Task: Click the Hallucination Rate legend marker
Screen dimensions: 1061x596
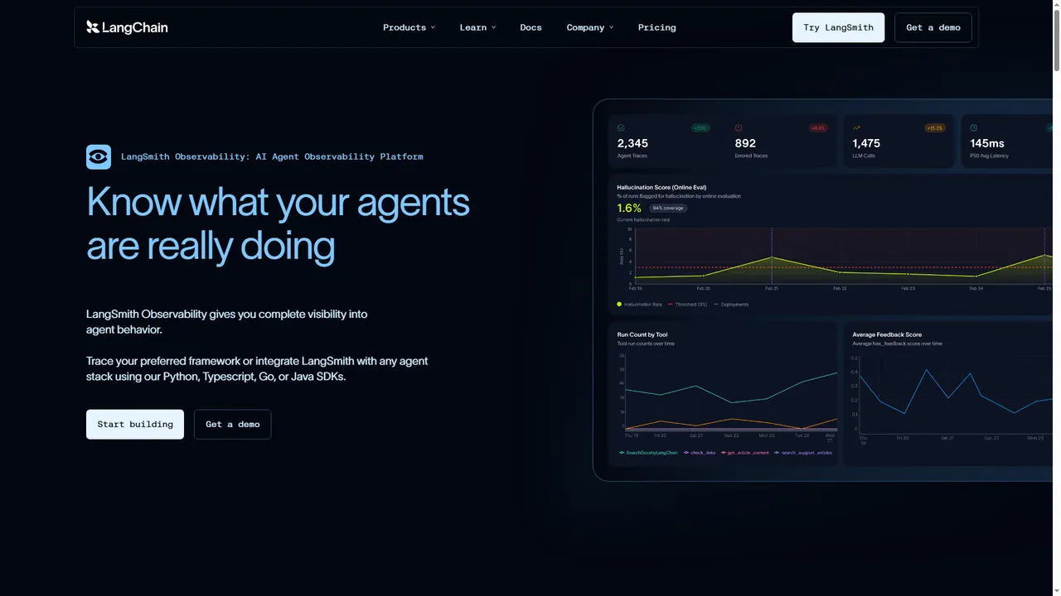Action: [619, 305]
